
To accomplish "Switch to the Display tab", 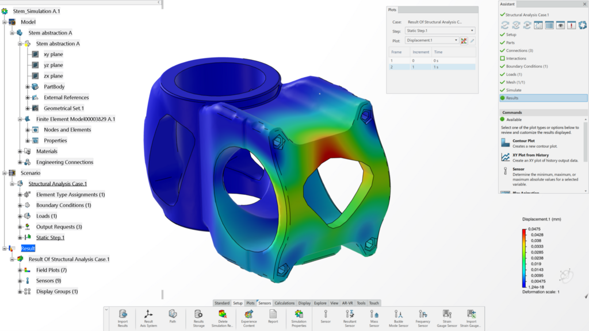I will [x=304, y=303].
